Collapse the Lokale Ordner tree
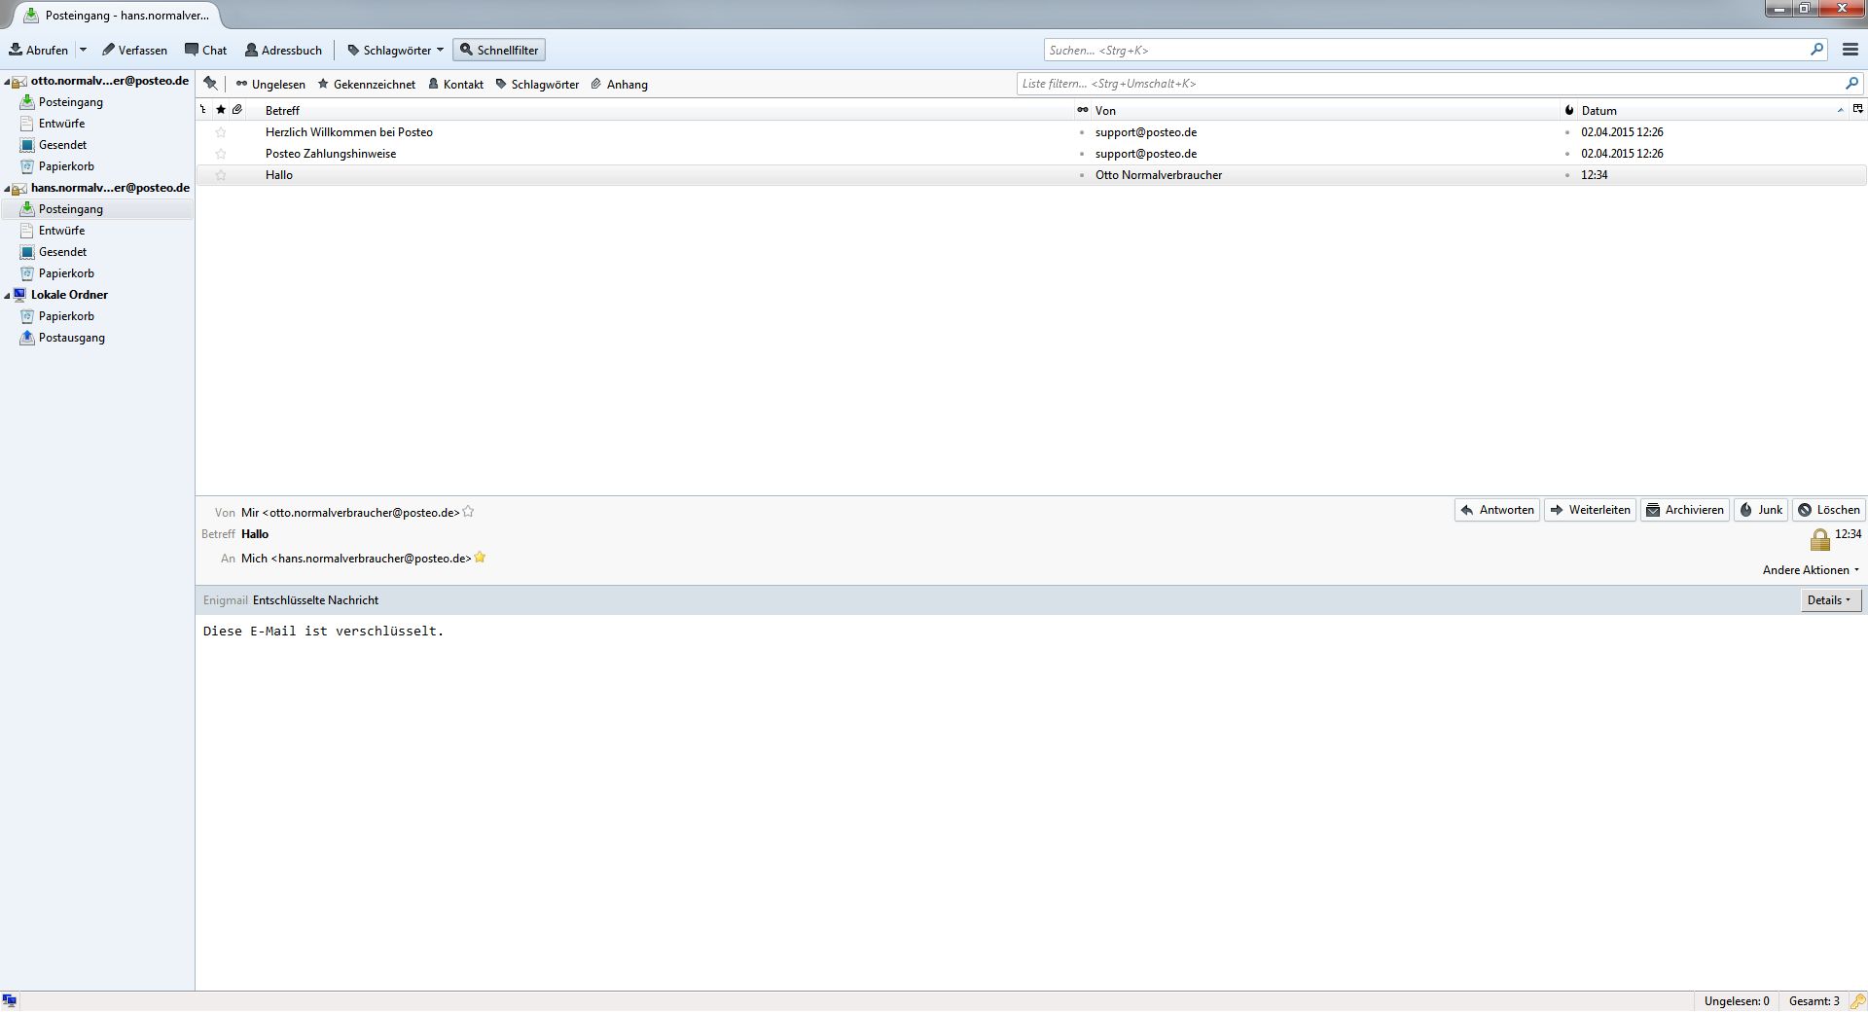The image size is (1868, 1012). (8, 296)
